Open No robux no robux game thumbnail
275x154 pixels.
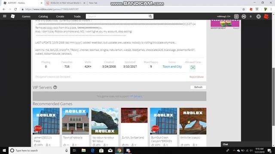click(x=105, y=121)
